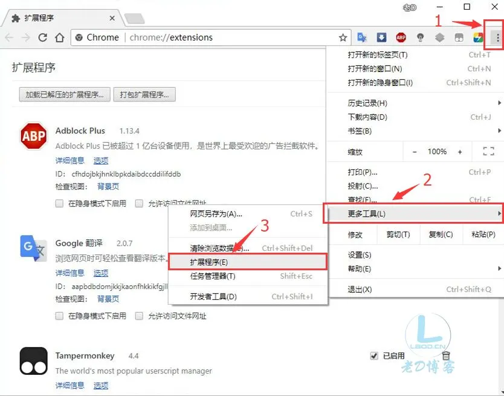Open Tampermonkey 选项 link

pos(101,385)
